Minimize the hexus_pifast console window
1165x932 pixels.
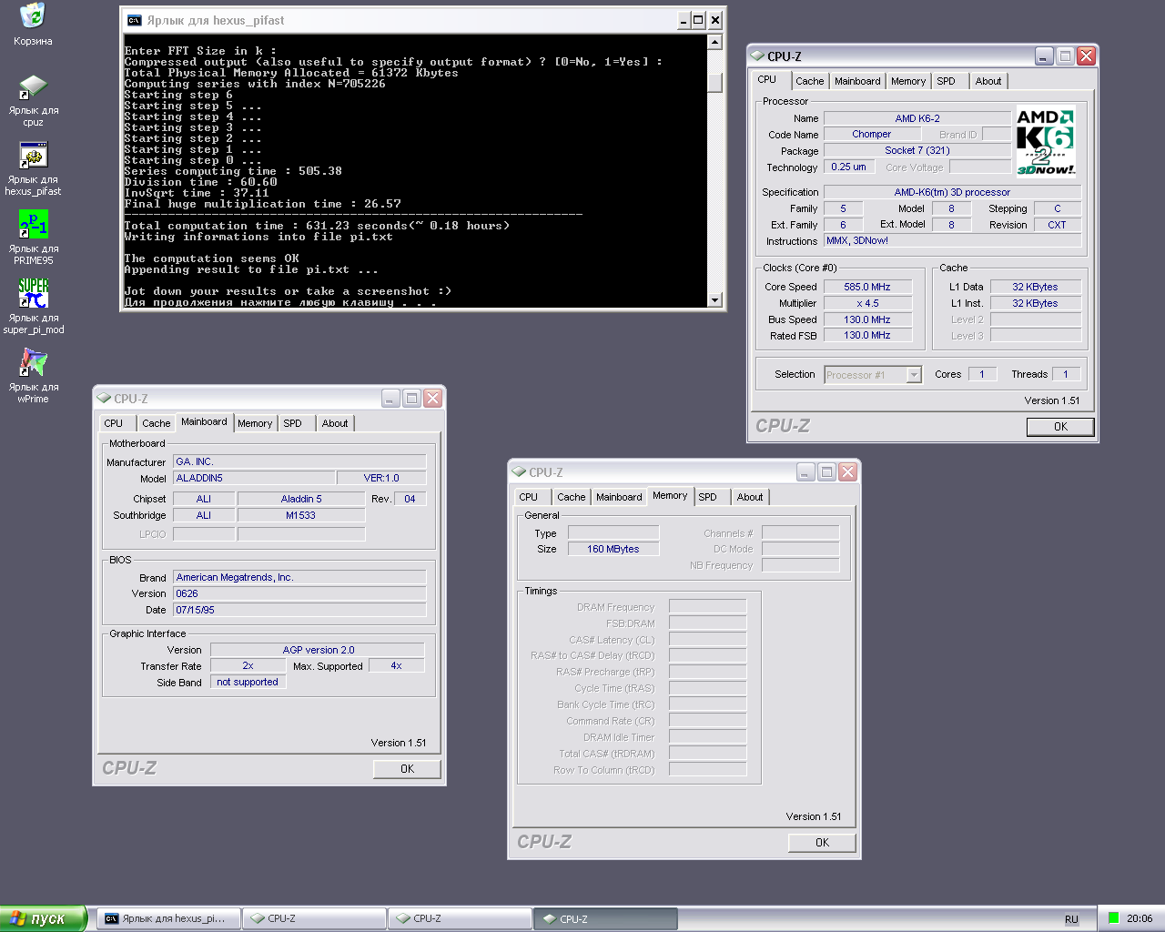[684, 20]
